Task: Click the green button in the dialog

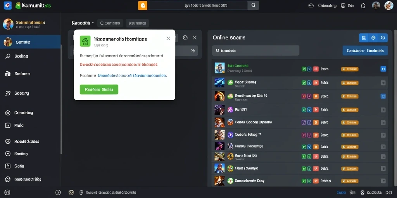Action: (99, 89)
